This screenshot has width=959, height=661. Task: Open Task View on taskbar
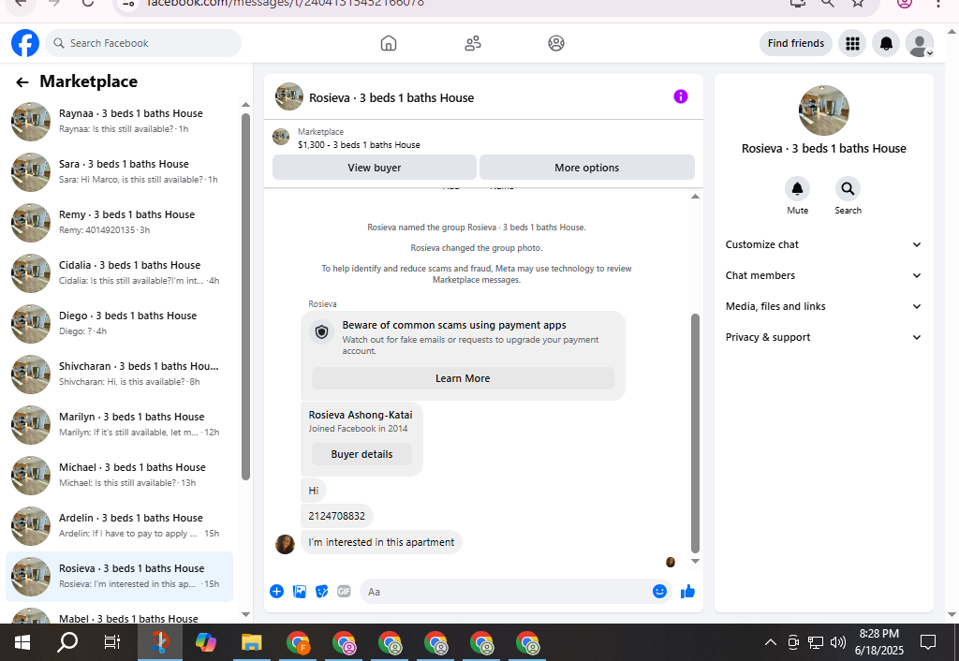(112, 642)
